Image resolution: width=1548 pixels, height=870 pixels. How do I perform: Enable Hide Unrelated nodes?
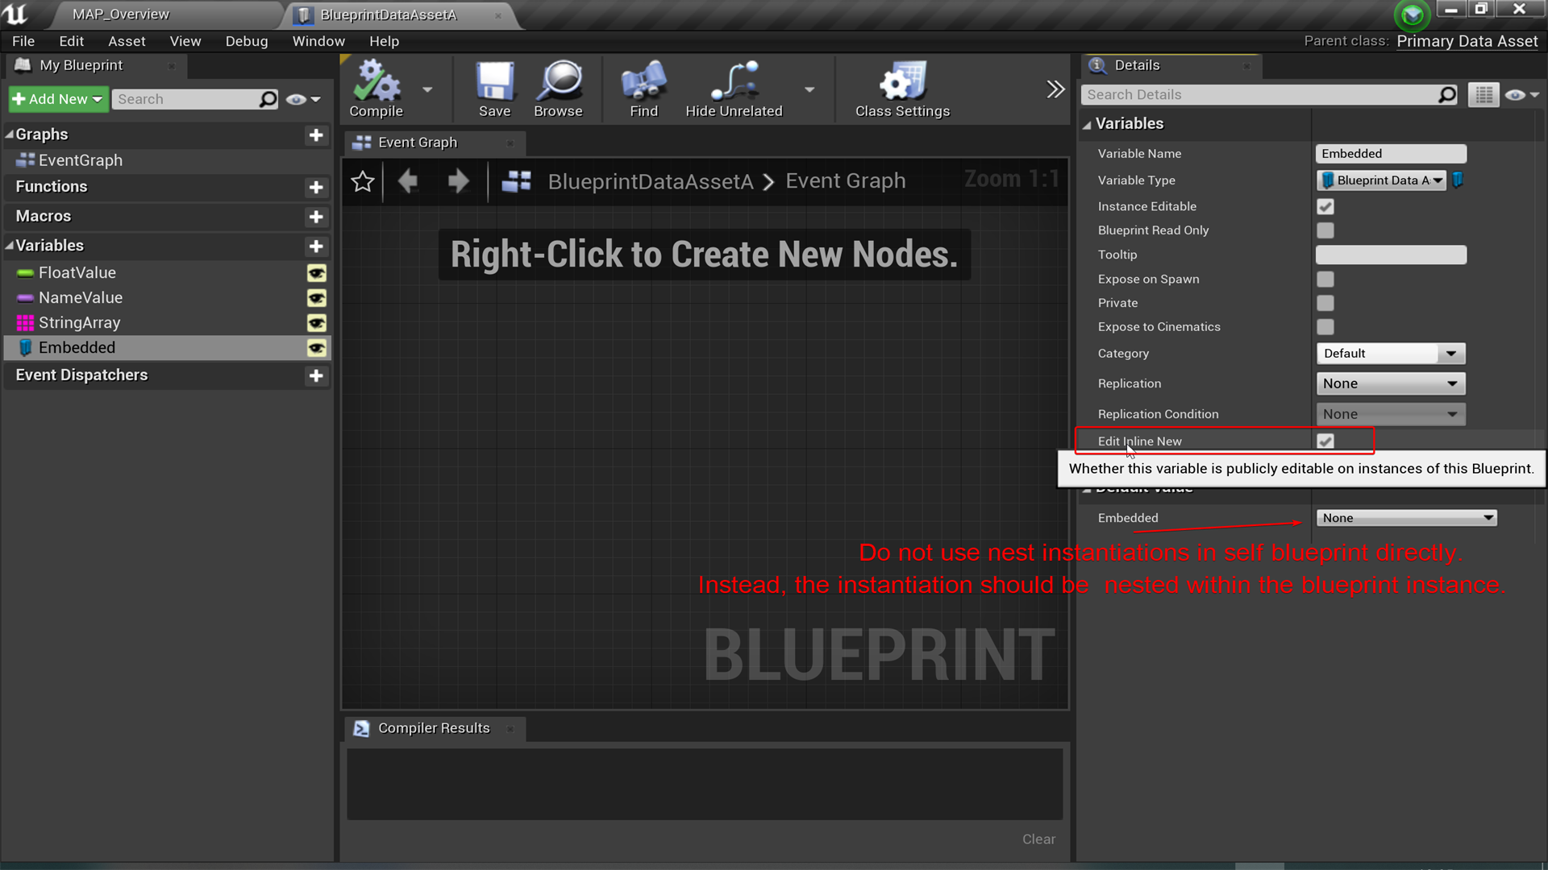(x=732, y=89)
